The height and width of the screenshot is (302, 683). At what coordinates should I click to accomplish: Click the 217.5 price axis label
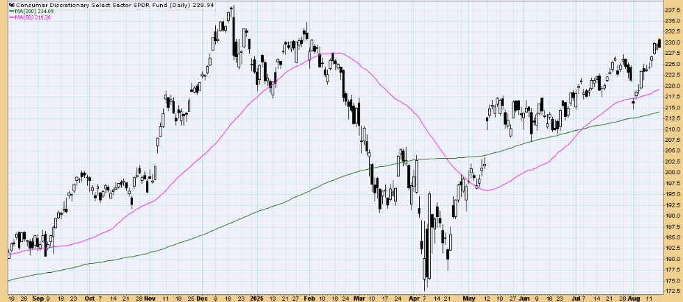click(x=673, y=97)
